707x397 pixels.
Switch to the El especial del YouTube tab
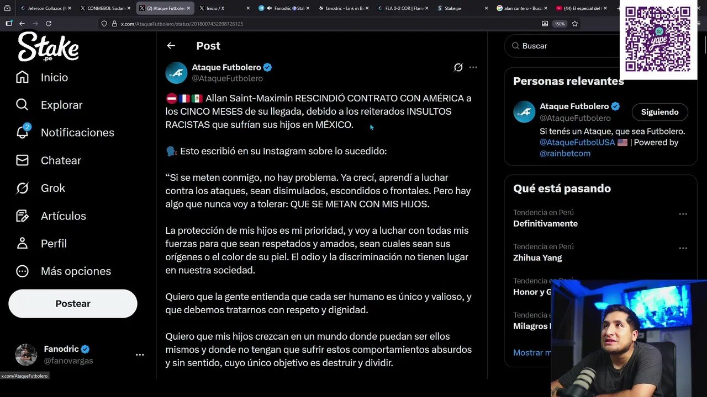[x=582, y=8]
